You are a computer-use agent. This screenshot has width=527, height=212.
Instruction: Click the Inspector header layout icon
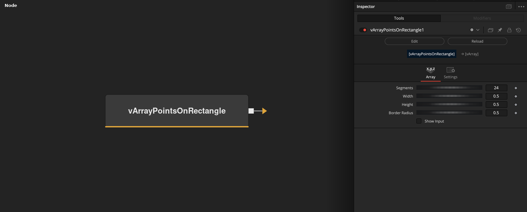(509, 7)
